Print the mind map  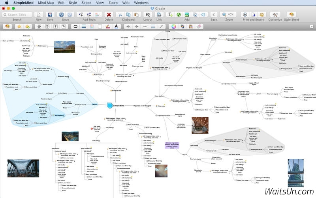point(245,15)
